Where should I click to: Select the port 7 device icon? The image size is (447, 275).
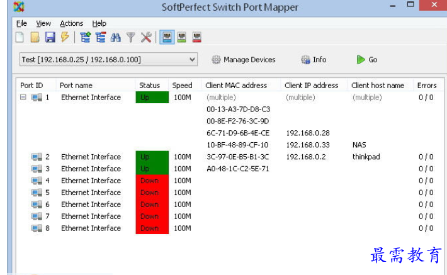coord(37,216)
